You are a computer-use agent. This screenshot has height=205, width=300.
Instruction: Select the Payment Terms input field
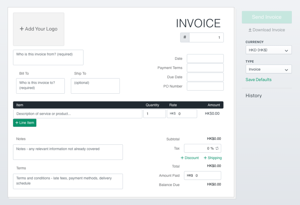tap(205, 68)
